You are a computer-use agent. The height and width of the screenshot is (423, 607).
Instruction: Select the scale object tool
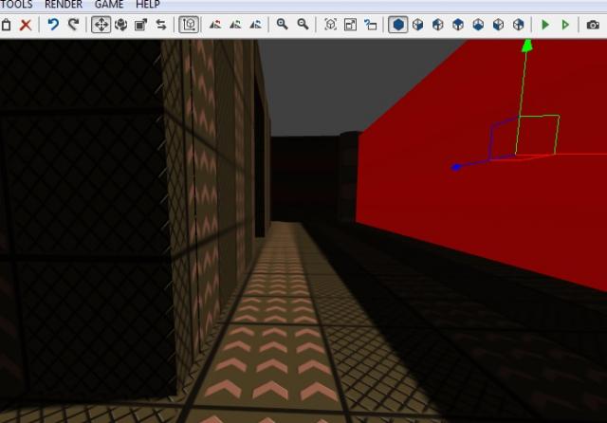(x=141, y=25)
